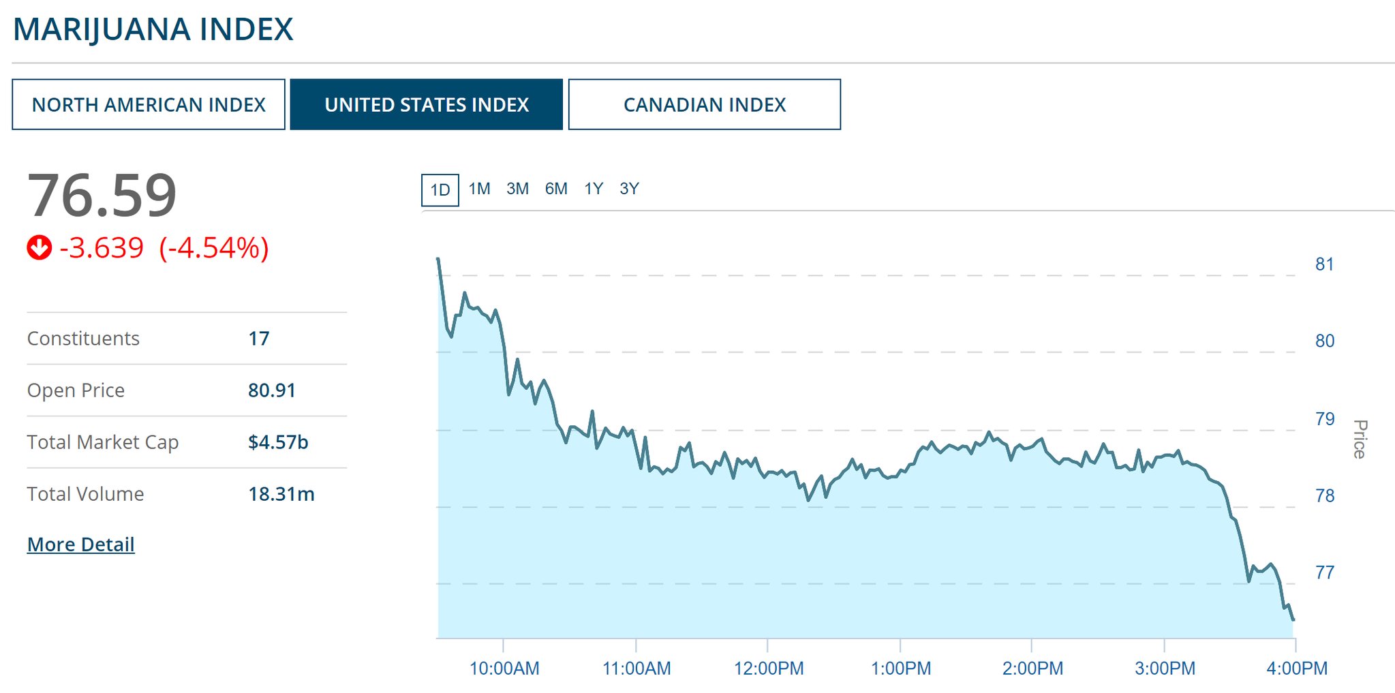Open the More Detail link
1395x693 pixels.
(80, 544)
